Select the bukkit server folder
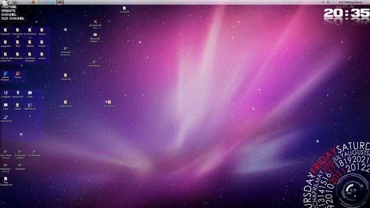This screenshot has height=208, width=370. pos(65,104)
